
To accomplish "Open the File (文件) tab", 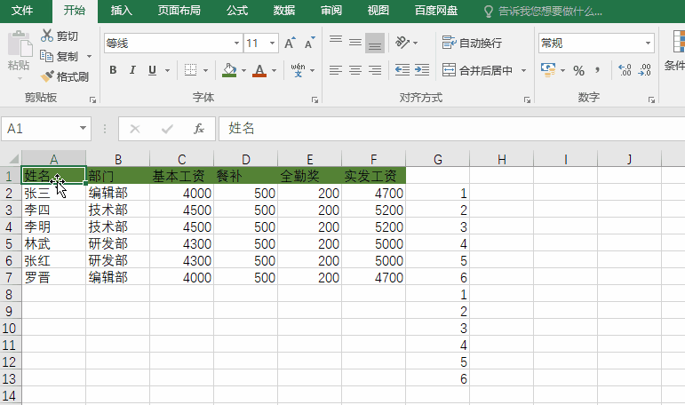I will [22, 11].
